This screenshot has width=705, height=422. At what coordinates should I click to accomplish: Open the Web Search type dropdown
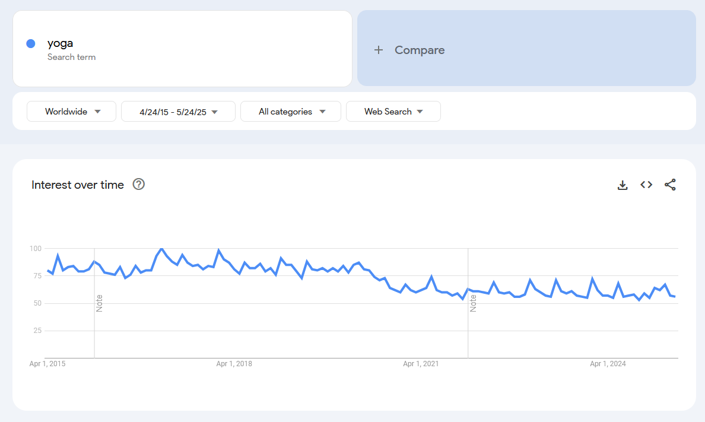tap(393, 112)
